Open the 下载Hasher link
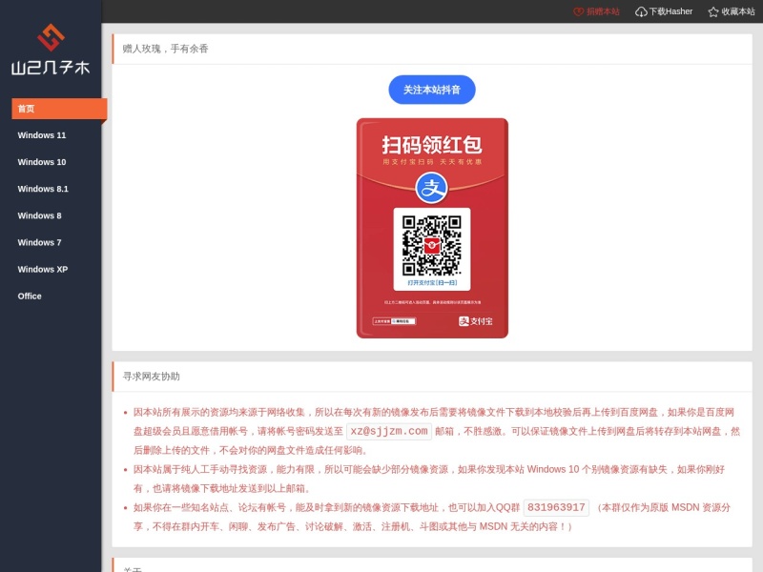The image size is (763, 572). 670,11
